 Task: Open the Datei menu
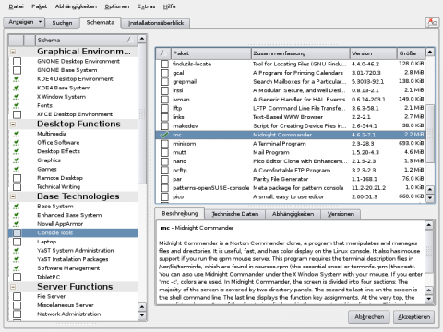pos(16,6)
